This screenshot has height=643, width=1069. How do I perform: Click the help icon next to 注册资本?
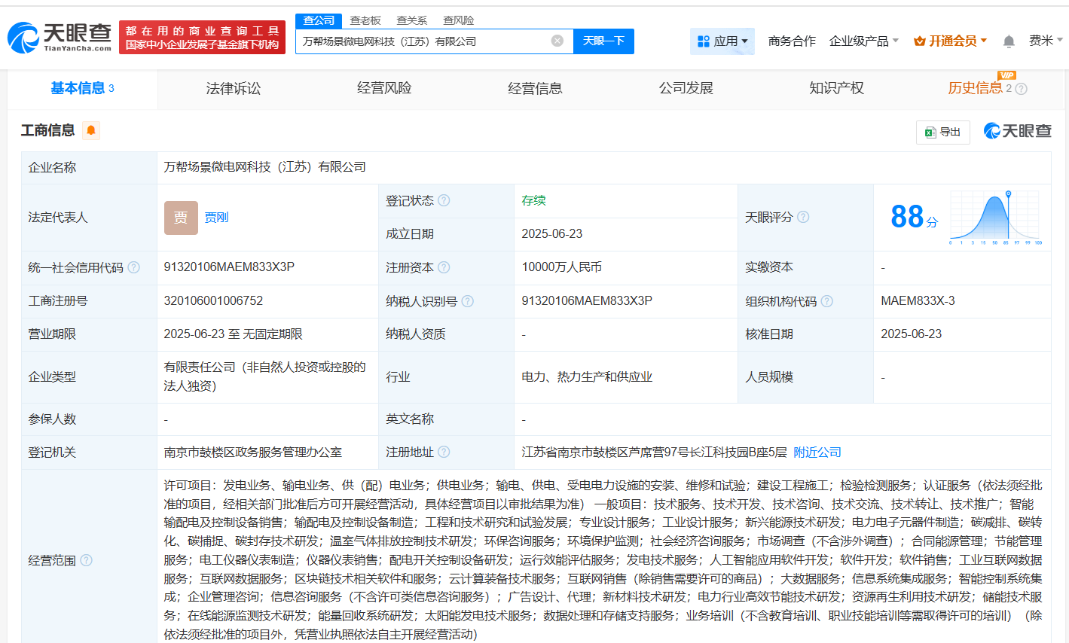(444, 267)
